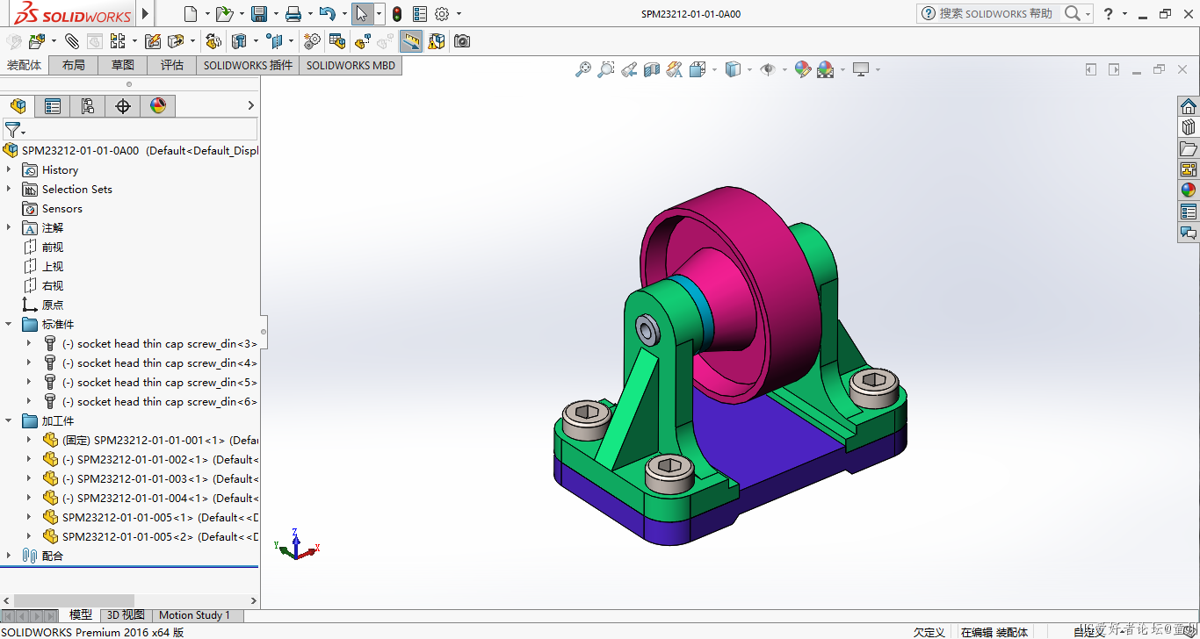
Task: Click the Print icon
Action: point(293,13)
